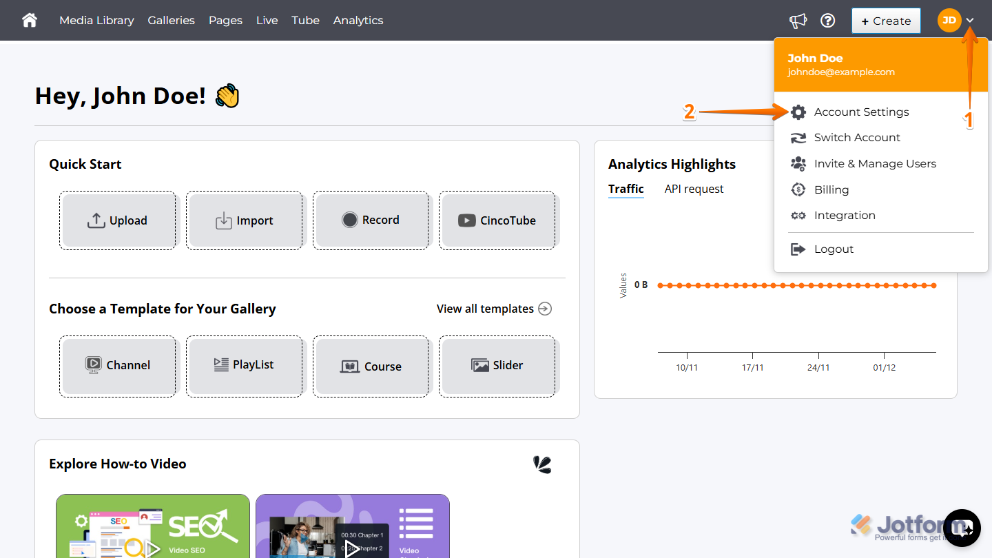This screenshot has width=992, height=558.
Task: Choose the PlayList gallery template
Action: [245, 366]
